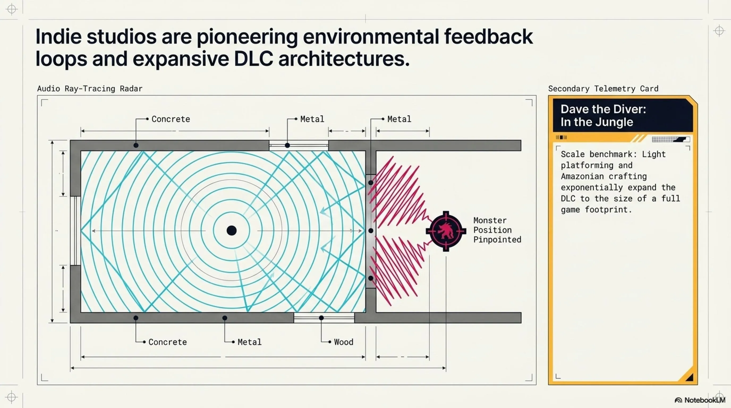Click the central black sound source dot
Viewport: 731px width, 408px height.
[232, 230]
